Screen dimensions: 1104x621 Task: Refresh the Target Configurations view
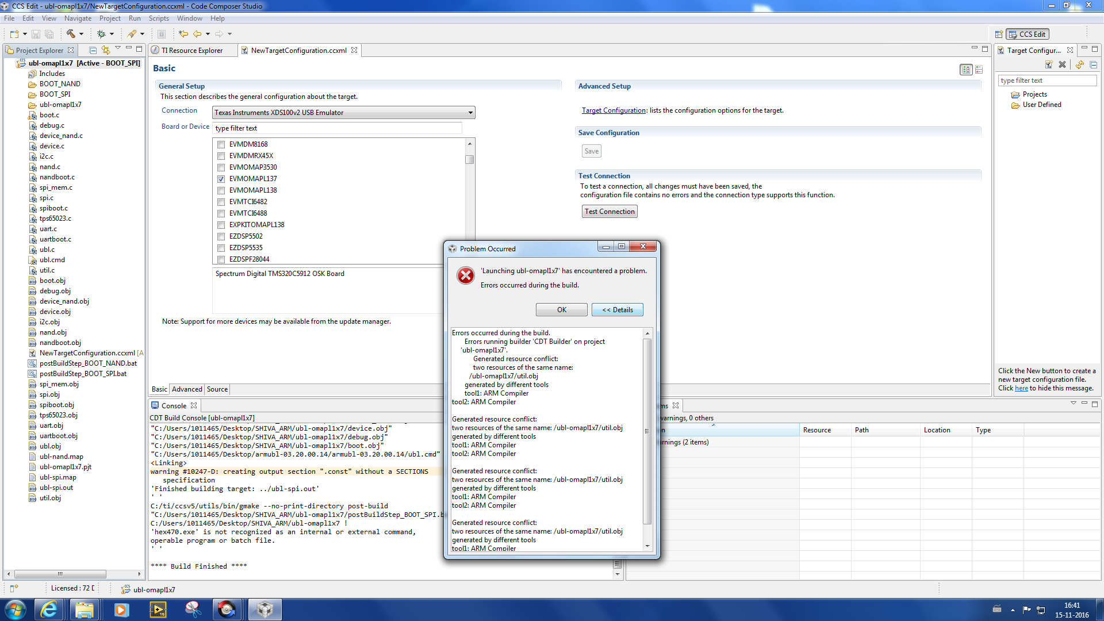click(x=1080, y=64)
